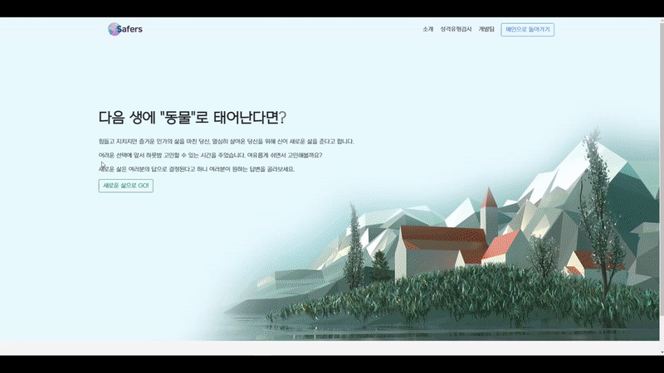The image size is (664, 373).
Task: Open the 개발팀 menu item
Action: coord(486,29)
